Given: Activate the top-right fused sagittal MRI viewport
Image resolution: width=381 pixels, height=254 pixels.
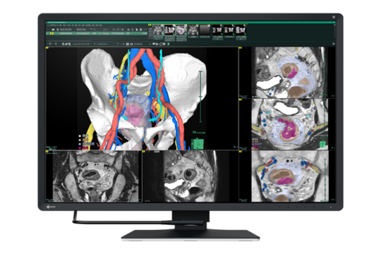Looking at the screenshot, I should (287, 73).
